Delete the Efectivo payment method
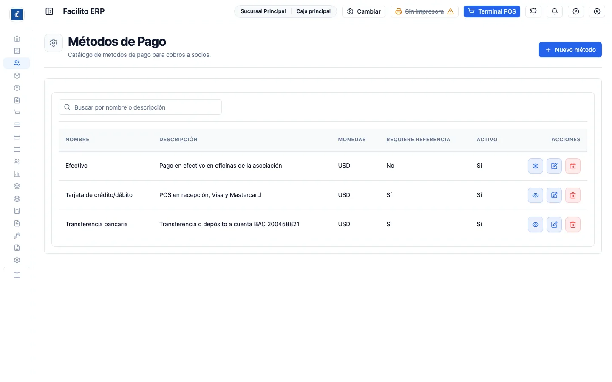Viewport: 612px width, 382px height. pyautogui.click(x=573, y=166)
